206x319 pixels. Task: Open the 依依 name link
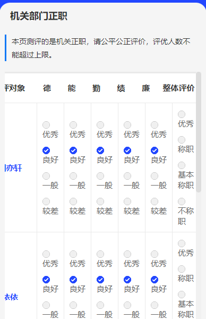[11, 297]
